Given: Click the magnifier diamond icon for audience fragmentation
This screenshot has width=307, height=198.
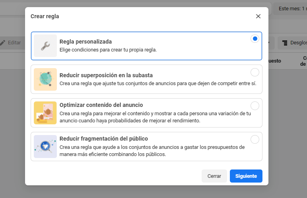Looking at the screenshot, I should [45, 147].
